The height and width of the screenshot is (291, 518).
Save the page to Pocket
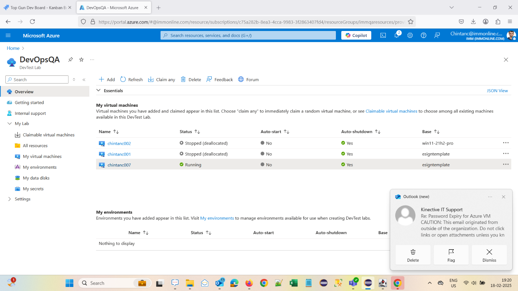[461, 22]
